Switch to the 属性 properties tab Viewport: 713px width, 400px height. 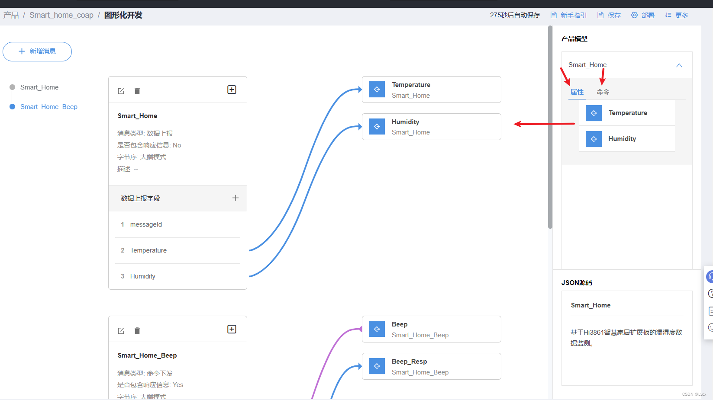click(x=577, y=92)
